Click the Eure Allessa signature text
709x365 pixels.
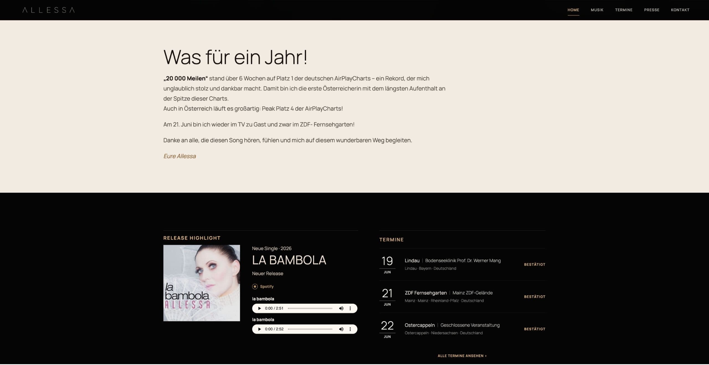(179, 156)
